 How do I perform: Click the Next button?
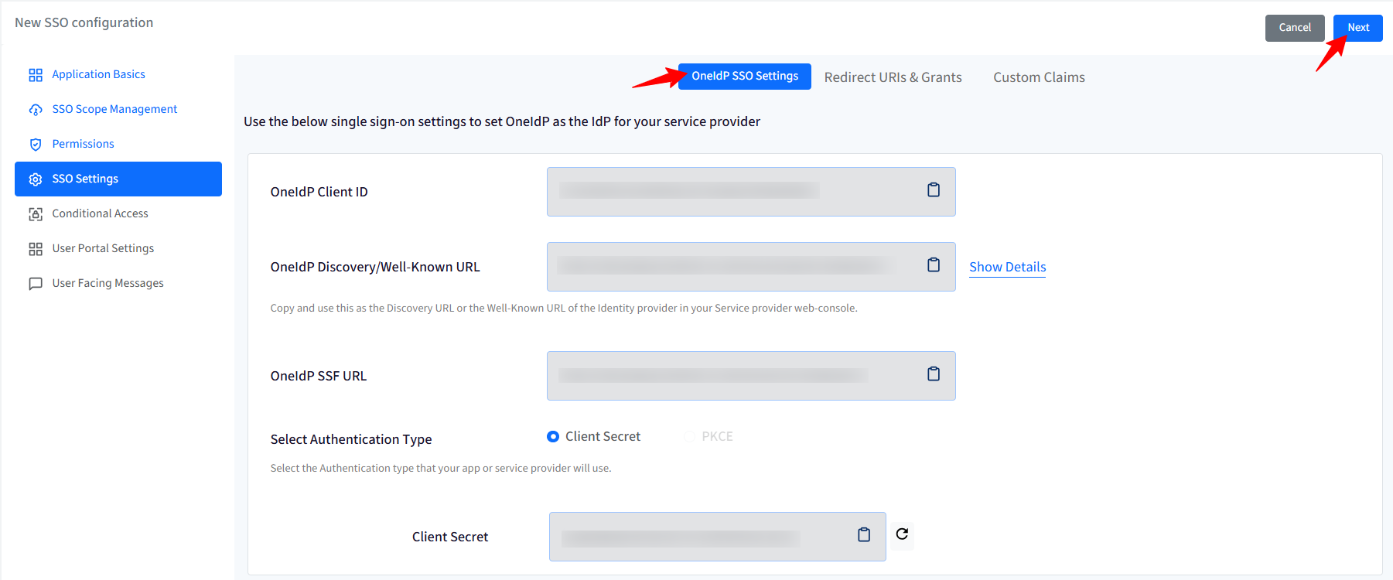click(x=1358, y=28)
